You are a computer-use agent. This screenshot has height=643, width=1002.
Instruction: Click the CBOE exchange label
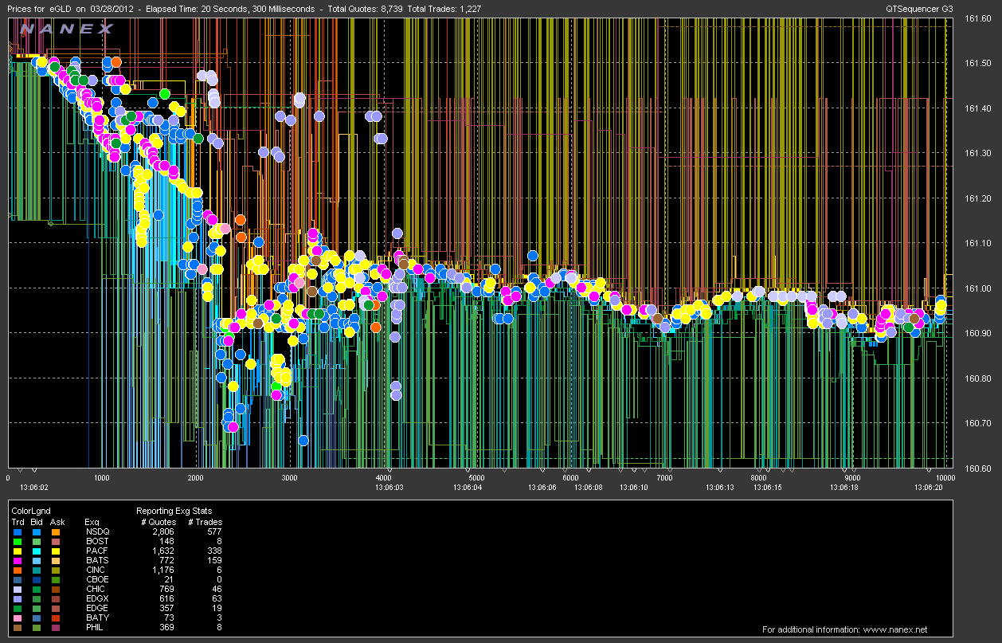point(96,579)
